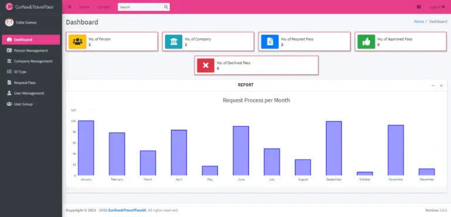The height and width of the screenshot is (217, 451).
Task: Click the Curfew&TravelPassUI footer link
Action: click(127, 211)
